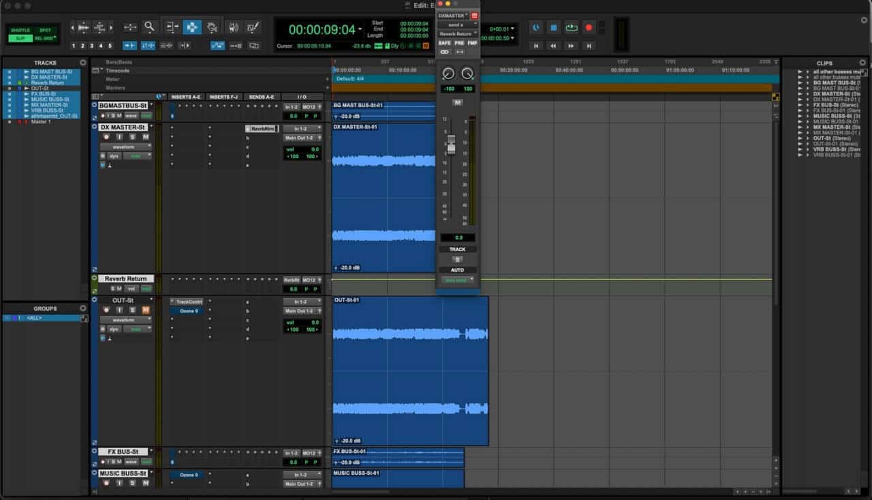Activate the Selector tool

tap(192, 27)
